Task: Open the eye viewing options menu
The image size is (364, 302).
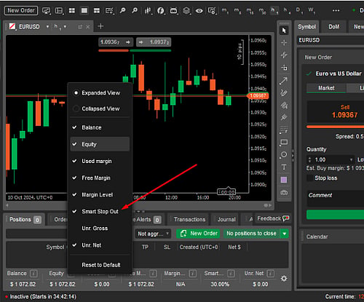Action: 199,10
